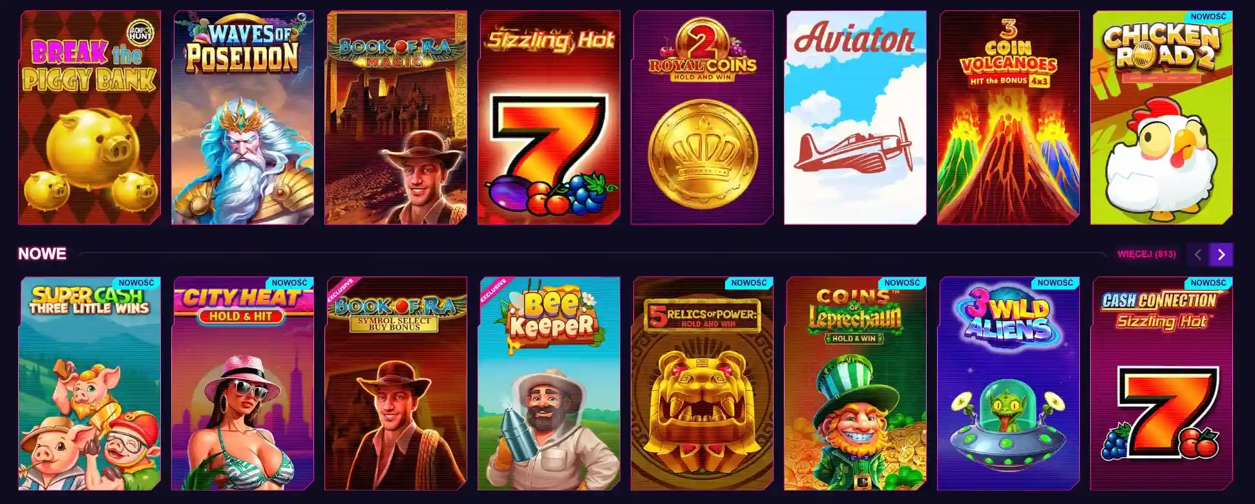The width and height of the screenshot is (1255, 504).
Task: Play Chicken Road 2
Action: click(x=1162, y=118)
